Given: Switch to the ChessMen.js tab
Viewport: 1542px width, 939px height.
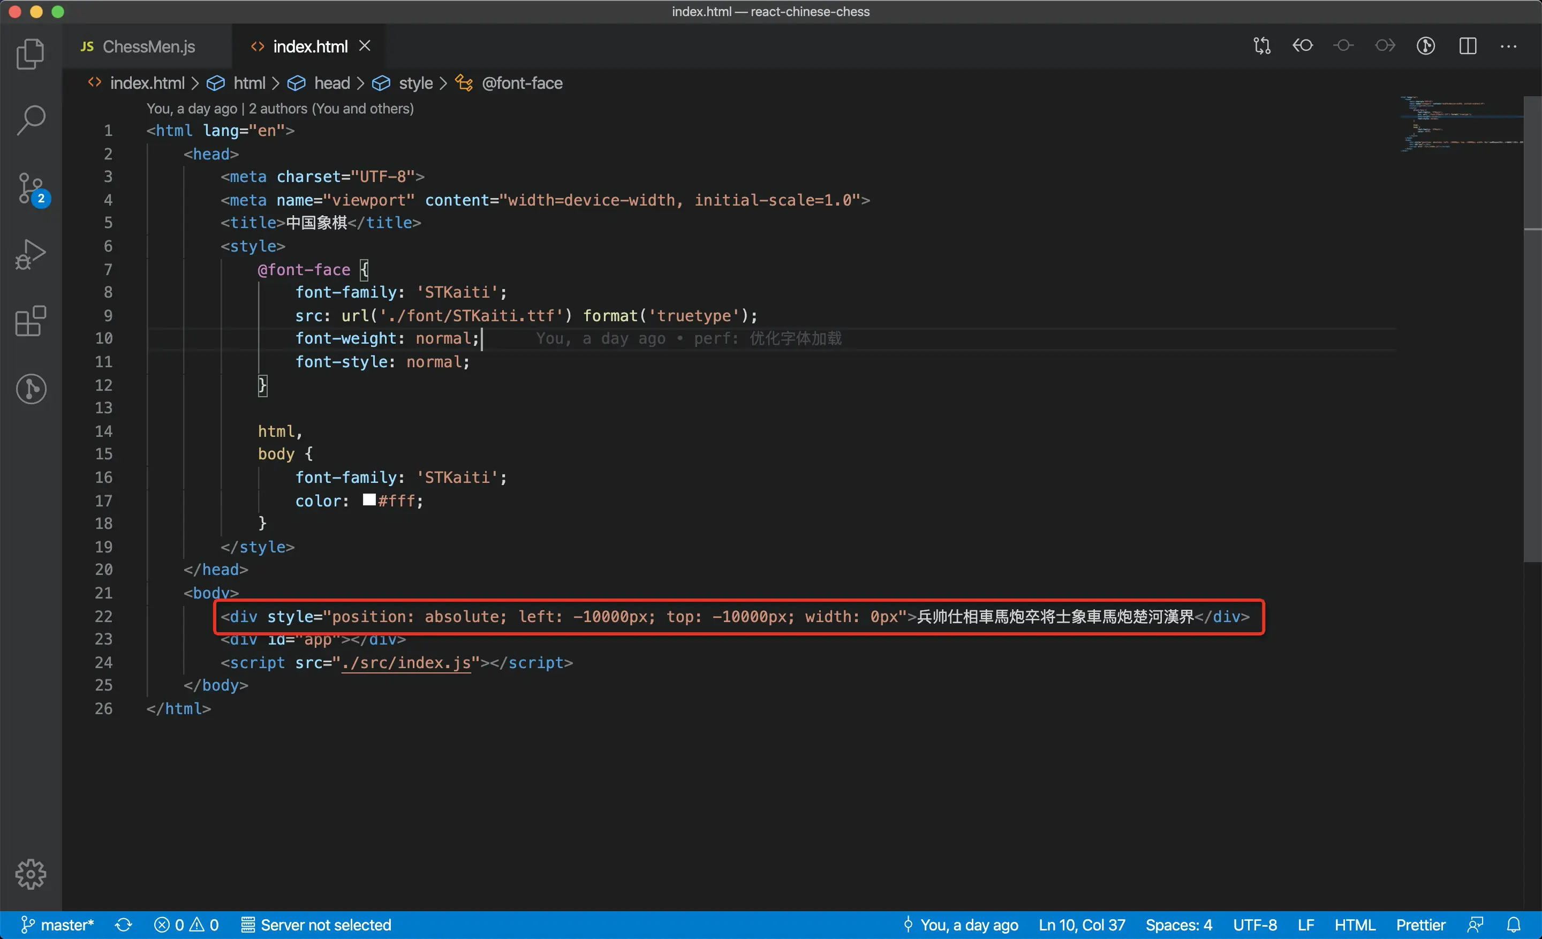Looking at the screenshot, I should 148,47.
